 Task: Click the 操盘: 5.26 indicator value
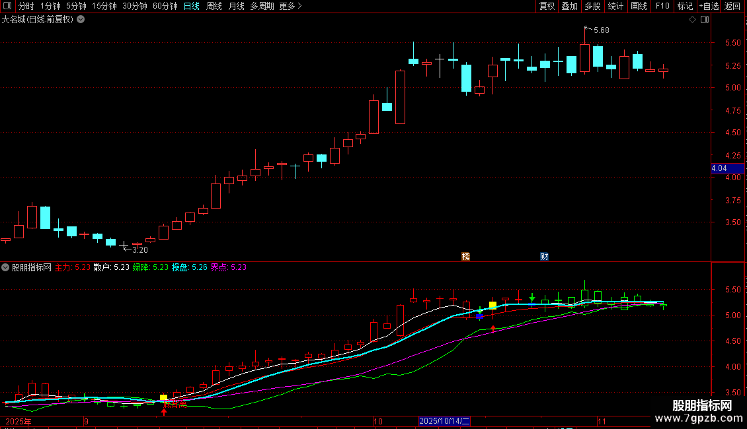190,267
